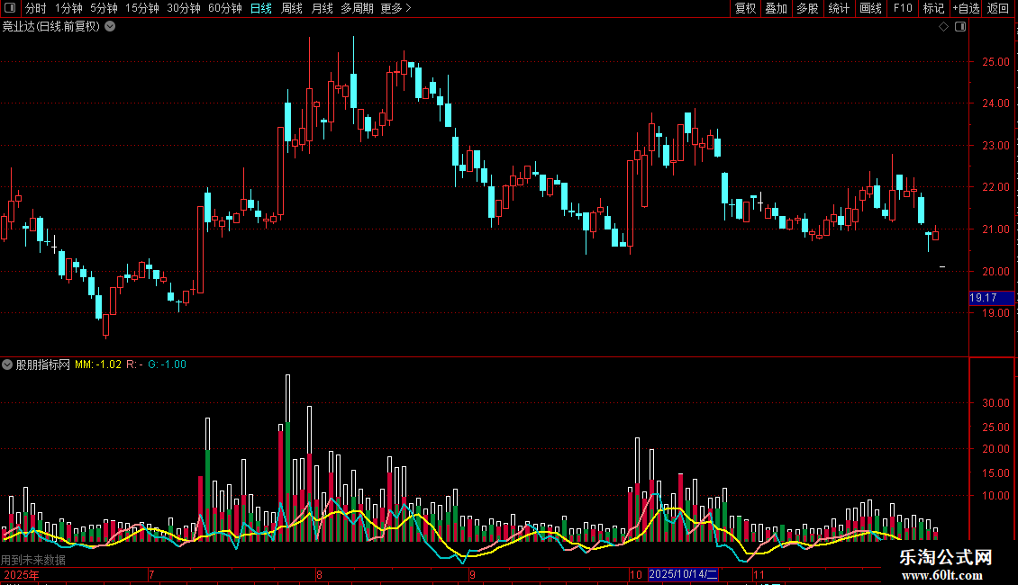The width and height of the screenshot is (1018, 585).
Task: Open F10 company info
Action: point(903,8)
